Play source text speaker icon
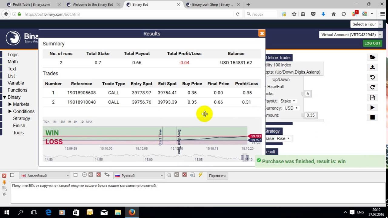The height and width of the screenshot is (218, 388). 91,175
